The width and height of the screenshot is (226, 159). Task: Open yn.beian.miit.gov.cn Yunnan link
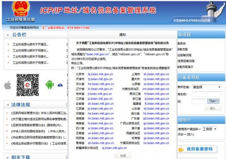click(101, 133)
